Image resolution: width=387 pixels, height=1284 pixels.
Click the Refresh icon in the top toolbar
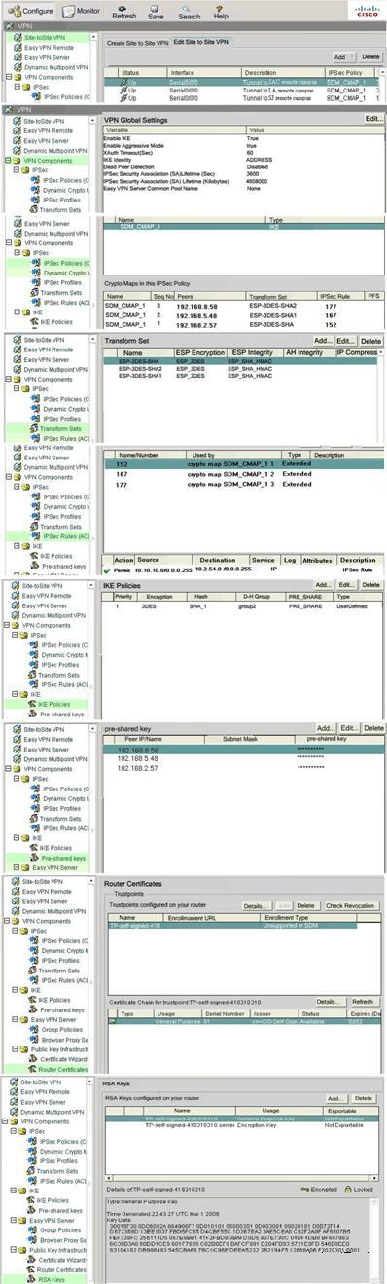click(124, 11)
